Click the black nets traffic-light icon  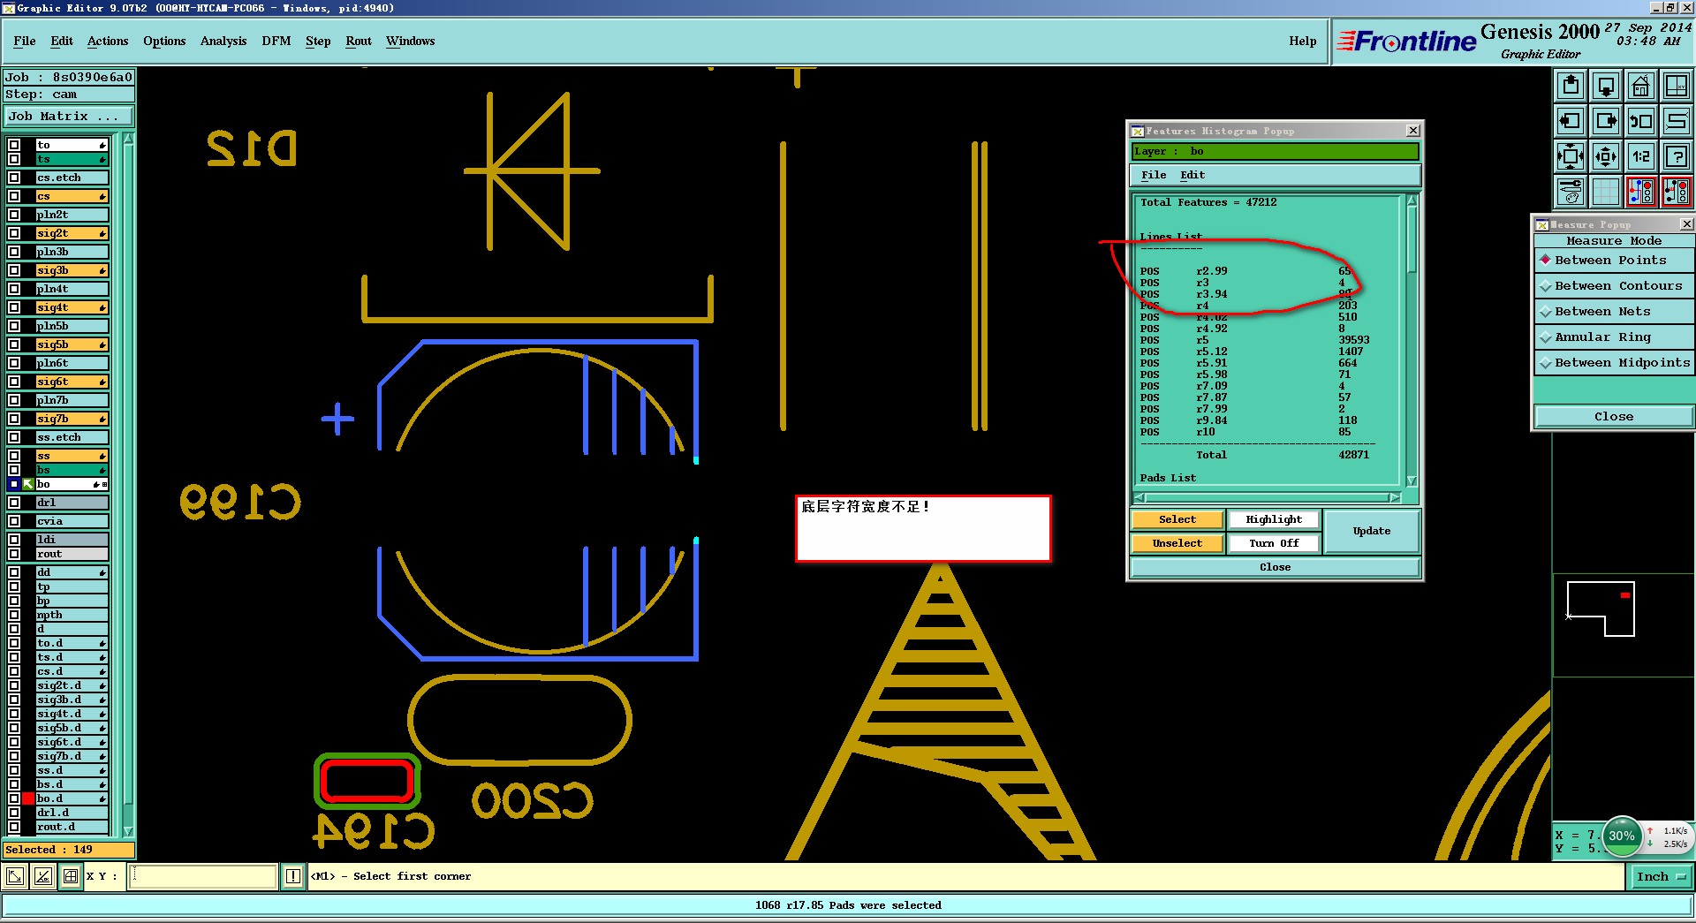pyautogui.click(x=1676, y=192)
